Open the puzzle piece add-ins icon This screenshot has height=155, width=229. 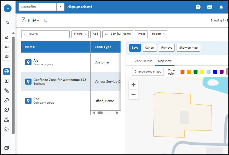pos(7,129)
